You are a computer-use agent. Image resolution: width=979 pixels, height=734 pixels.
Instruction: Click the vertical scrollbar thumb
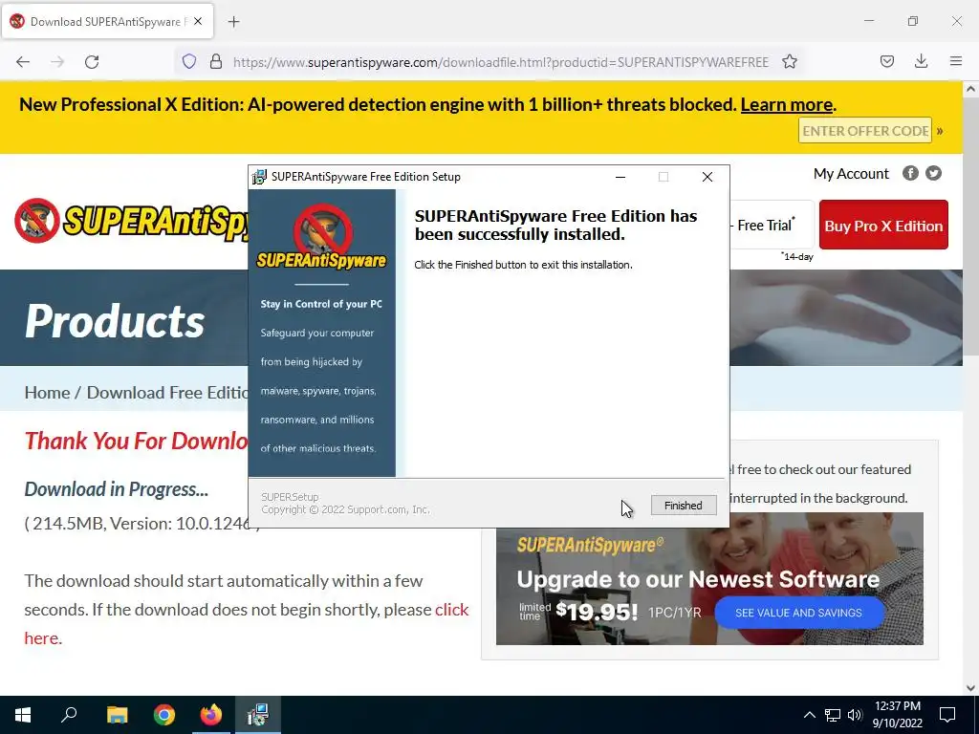pos(970,227)
